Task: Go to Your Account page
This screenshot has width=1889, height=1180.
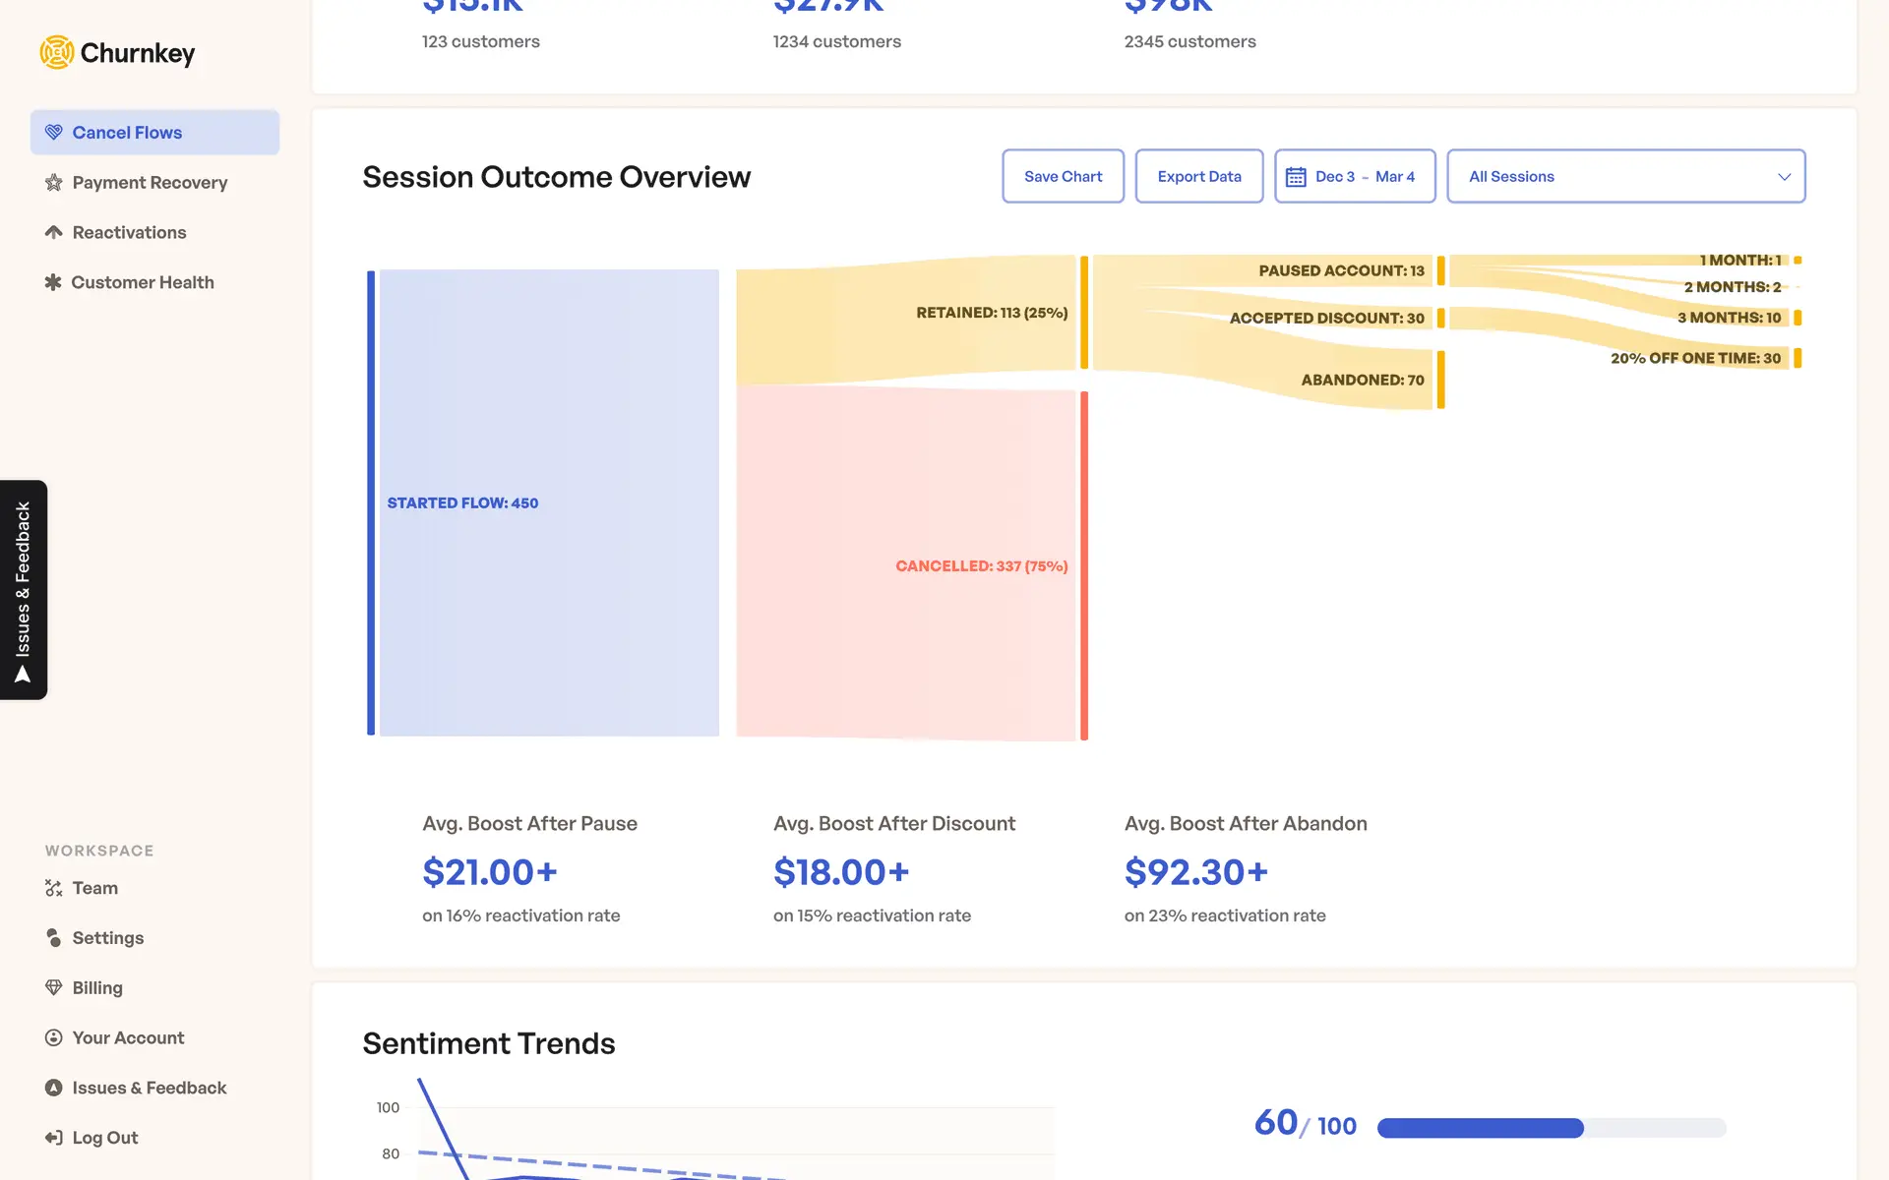Action: tap(128, 1037)
